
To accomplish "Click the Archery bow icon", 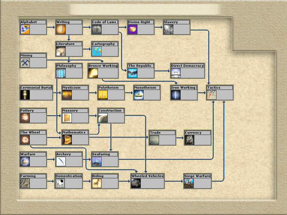I will (x=61, y=162).
